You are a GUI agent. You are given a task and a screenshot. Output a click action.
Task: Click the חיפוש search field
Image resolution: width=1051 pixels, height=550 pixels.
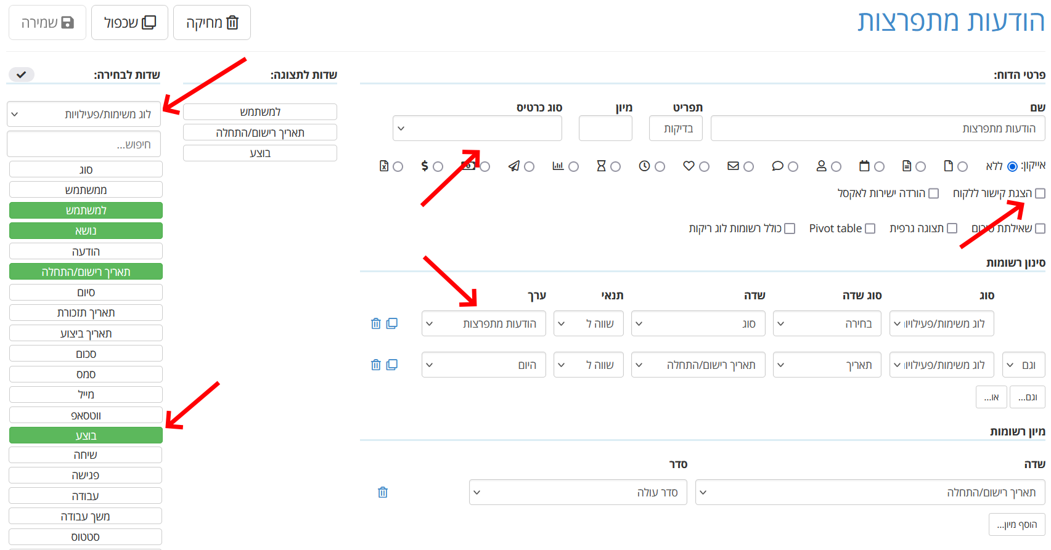point(84,144)
